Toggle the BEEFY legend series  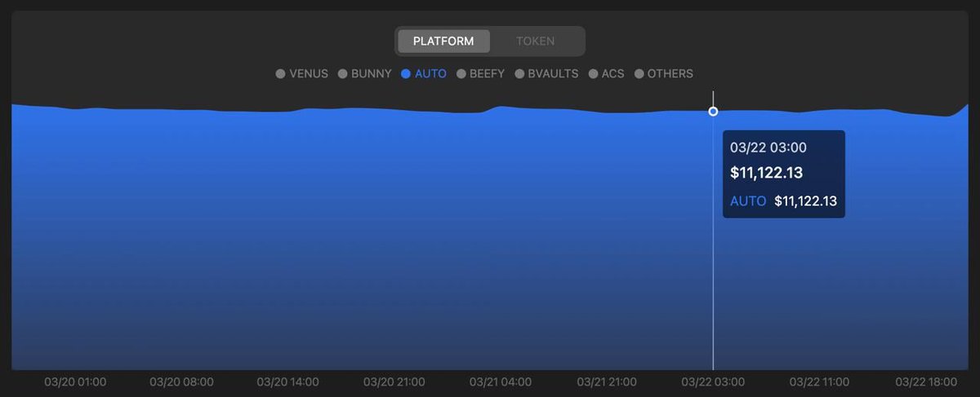coord(481,73)
